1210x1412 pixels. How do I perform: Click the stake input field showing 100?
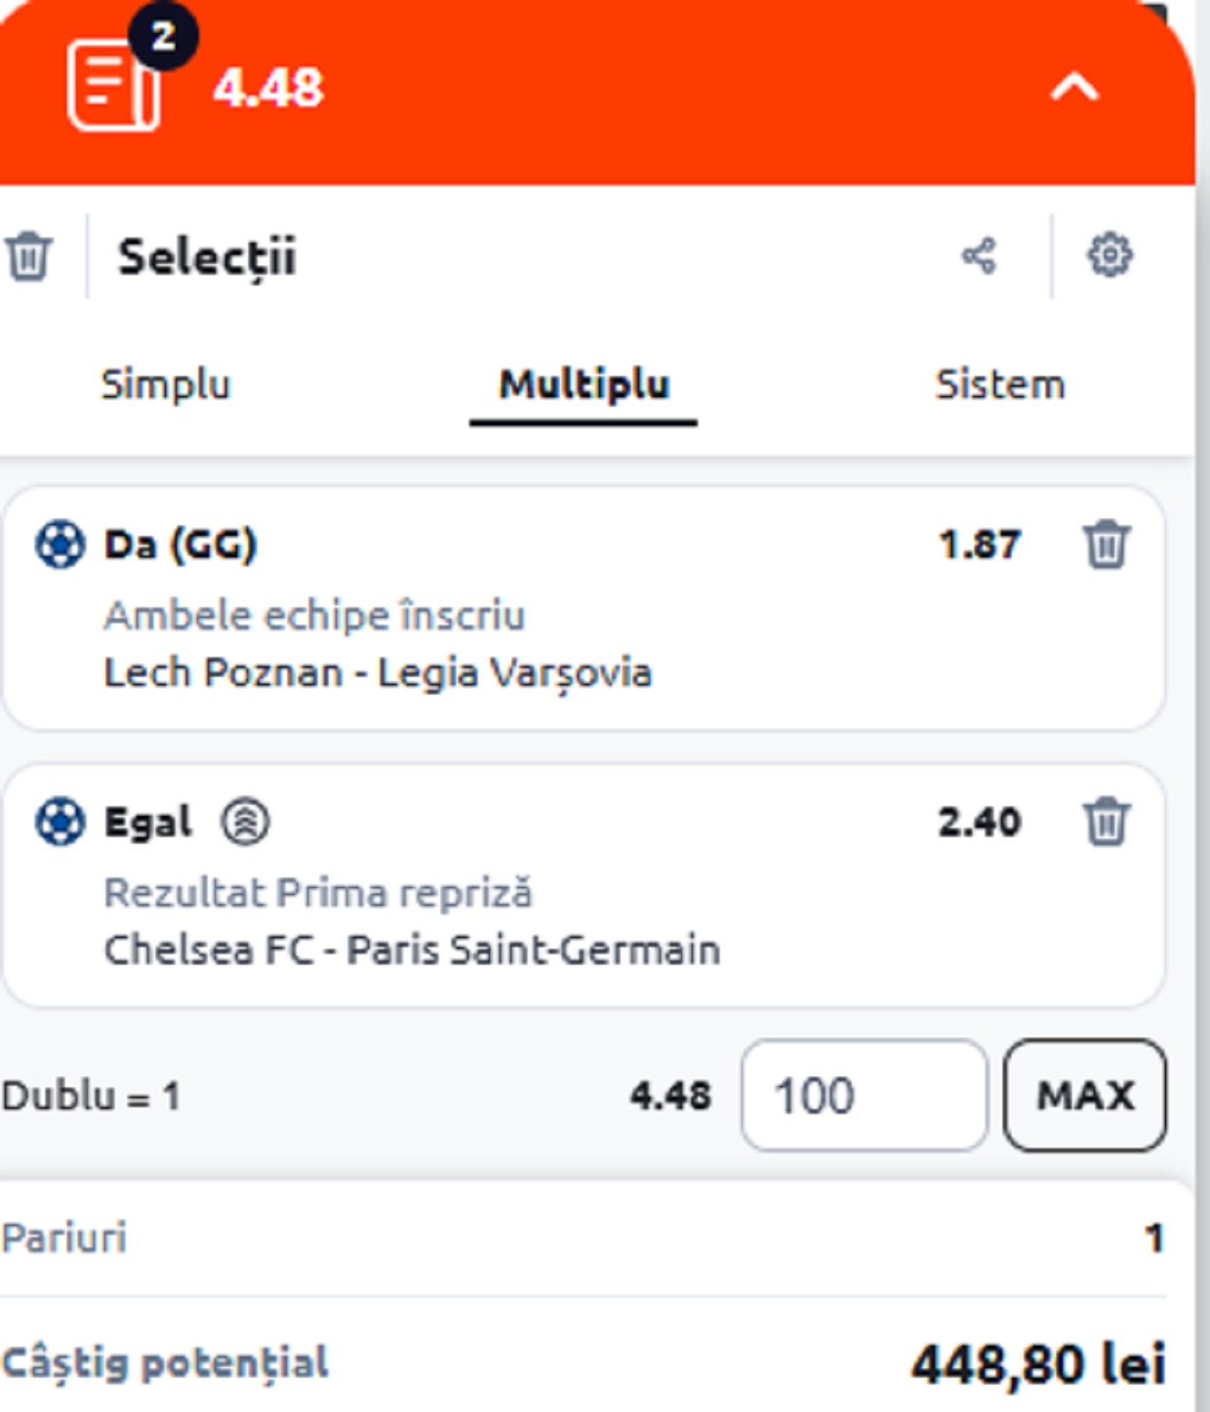863,1095
